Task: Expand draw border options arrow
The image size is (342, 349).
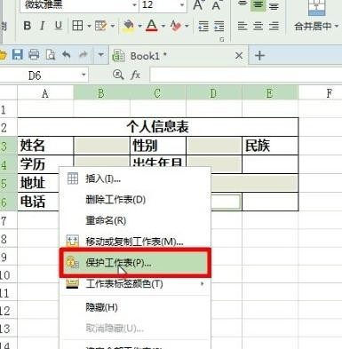Action: click(x=113, y=27)
